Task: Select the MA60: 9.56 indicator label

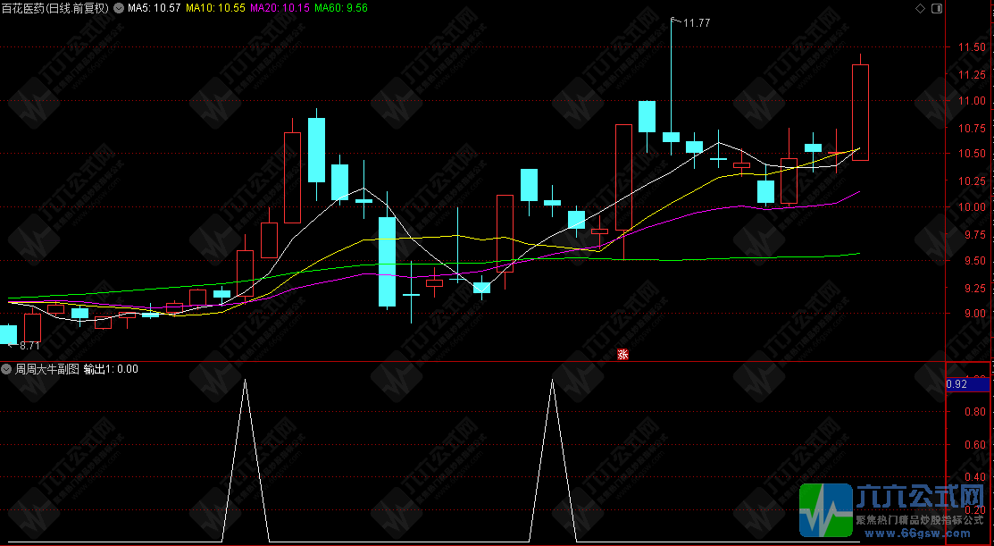Action: (341, 8)
